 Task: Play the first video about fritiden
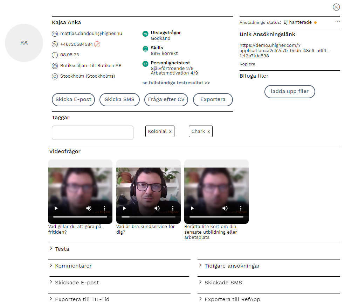pos(56,208)
